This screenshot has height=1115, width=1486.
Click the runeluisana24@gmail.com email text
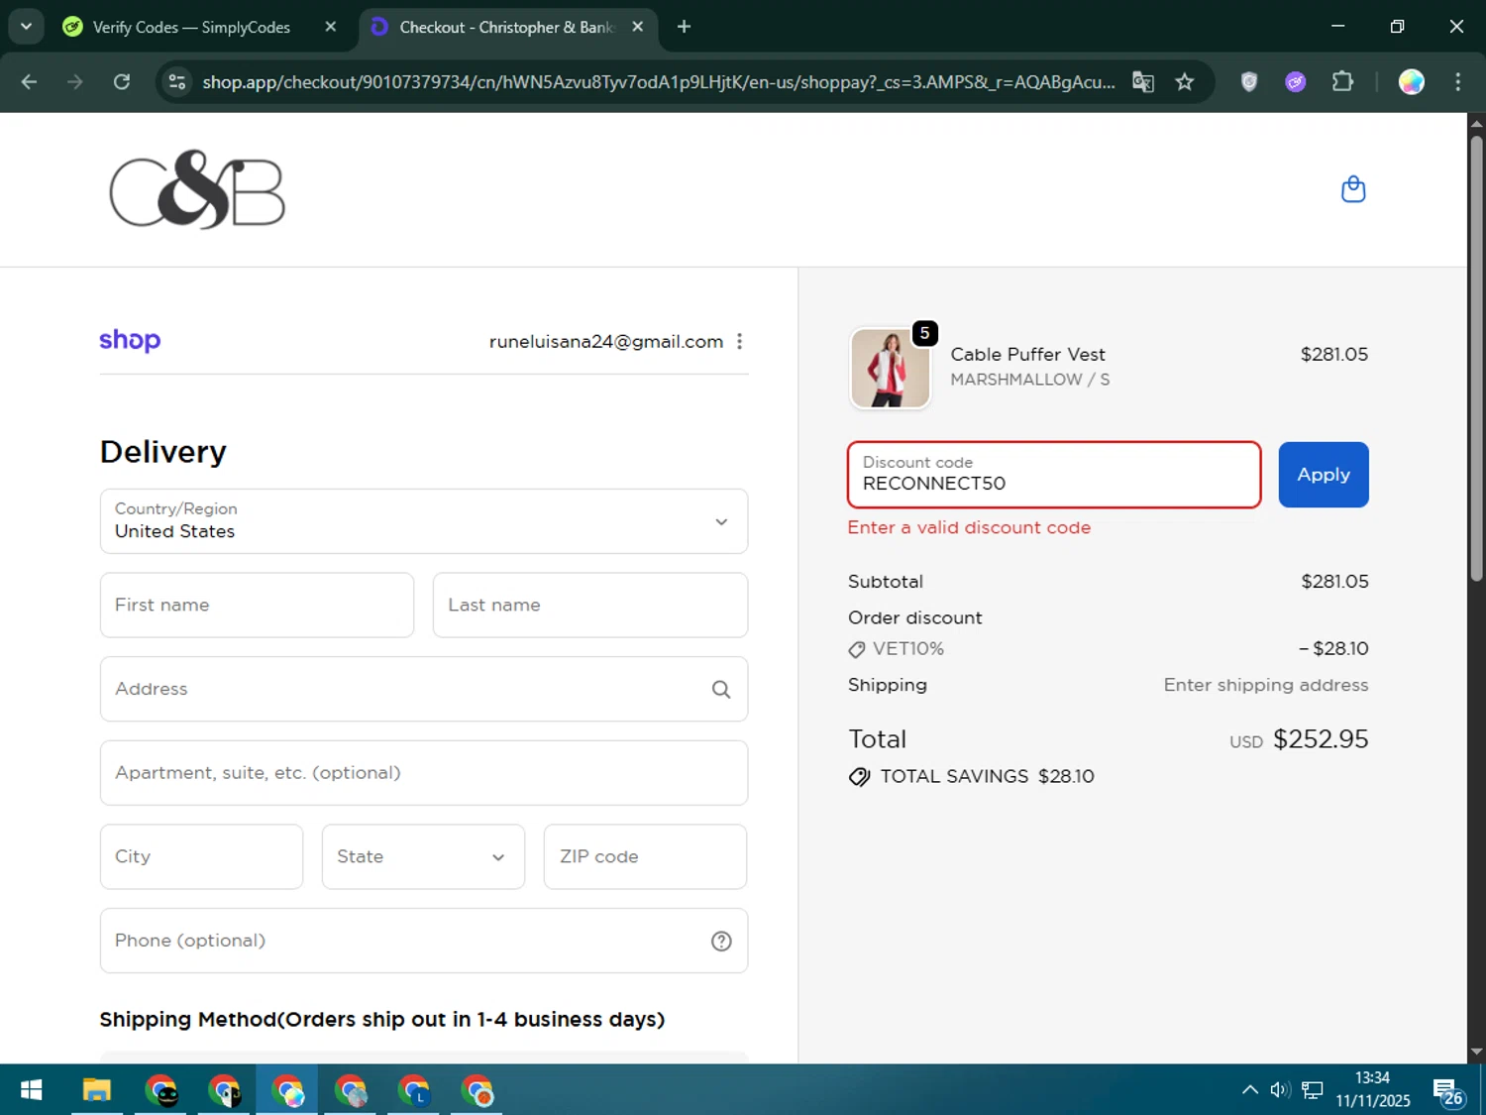[x=605, y=342]
